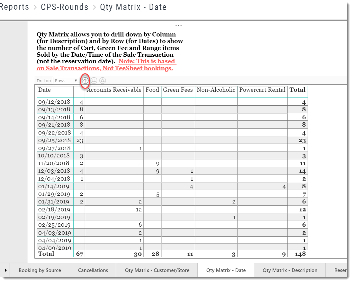Change Drill on selection from Rows
This screenshot has width=352, height=282.
tap(66, 80)
